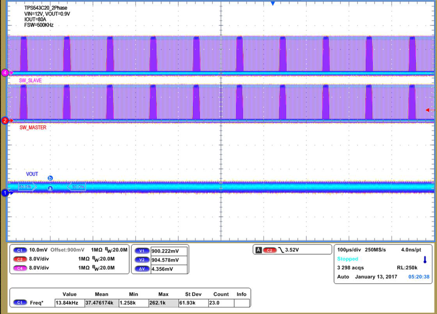Toggle channel 1 VOUT via its marker
The height and width of the screenshot is (314, 437).
[x=5, y=192]
